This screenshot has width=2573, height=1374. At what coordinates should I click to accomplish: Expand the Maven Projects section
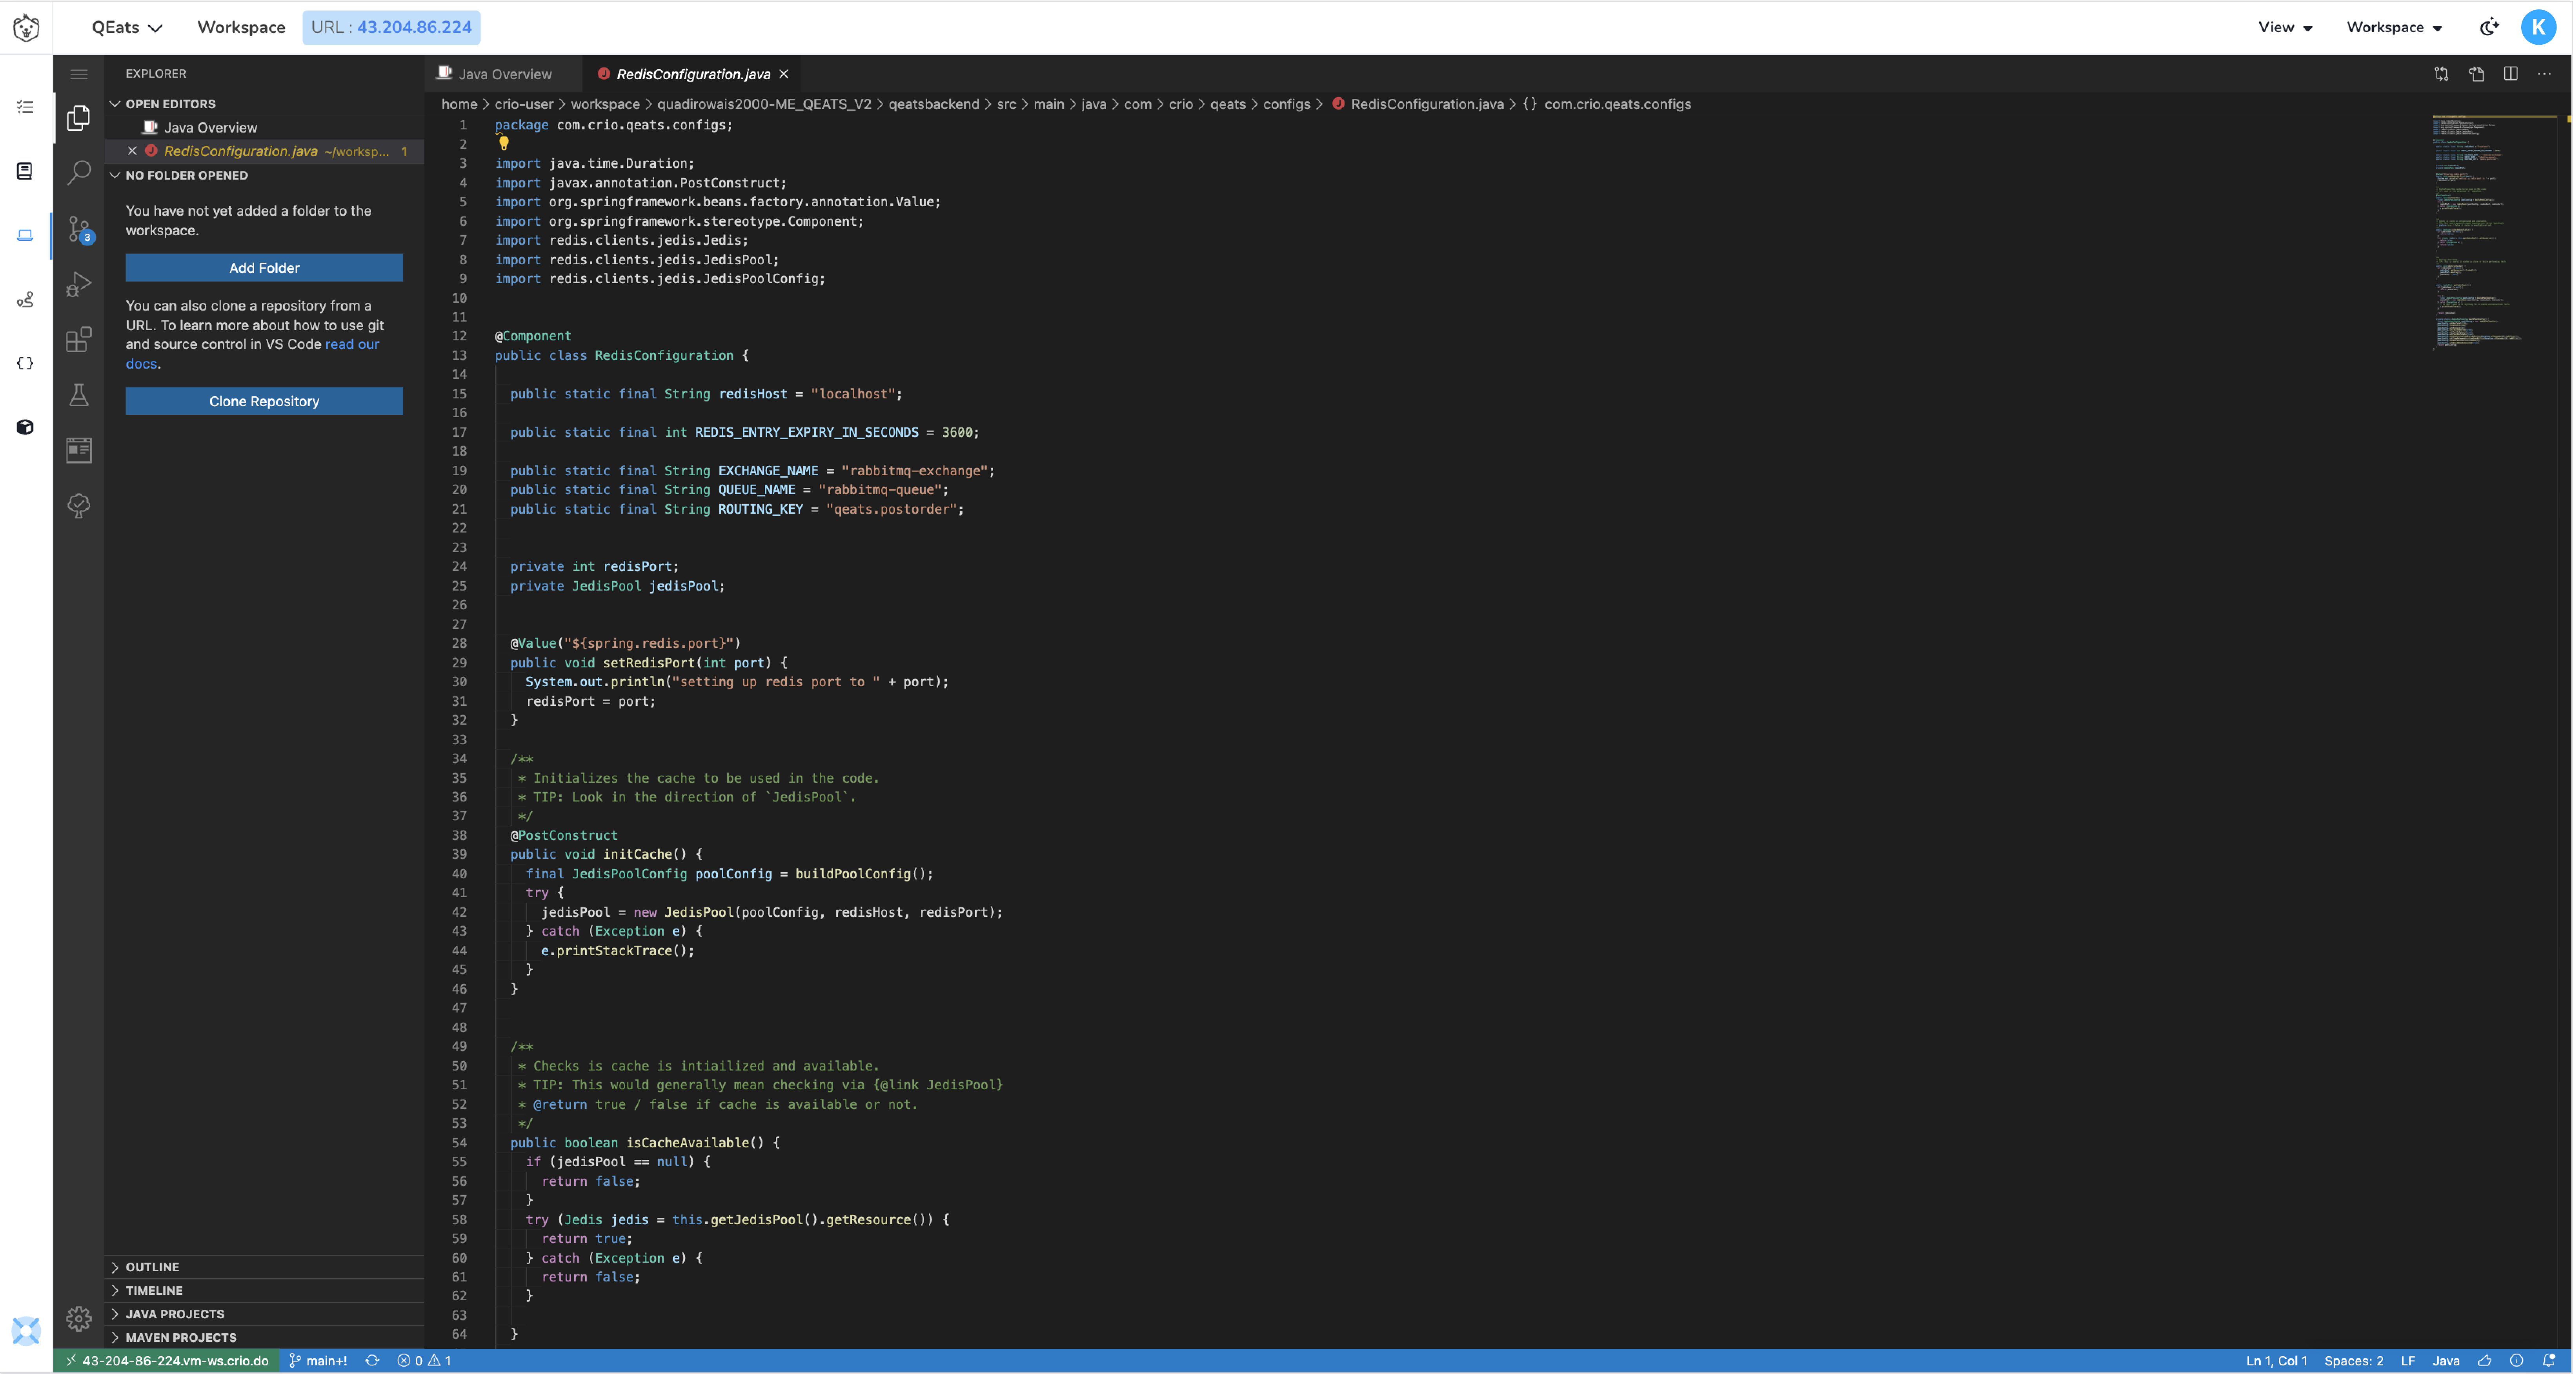[x=265, y=1337]
